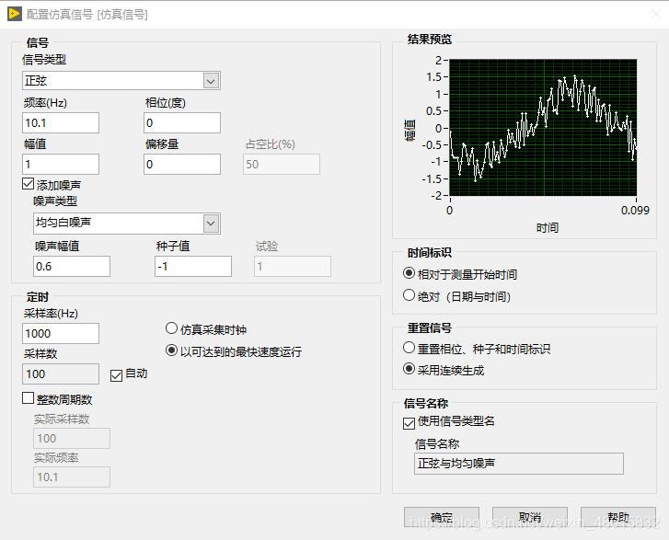Click the 相位(度) input field
This screenshot has width=669, height=540.
(x=182, y=123)
